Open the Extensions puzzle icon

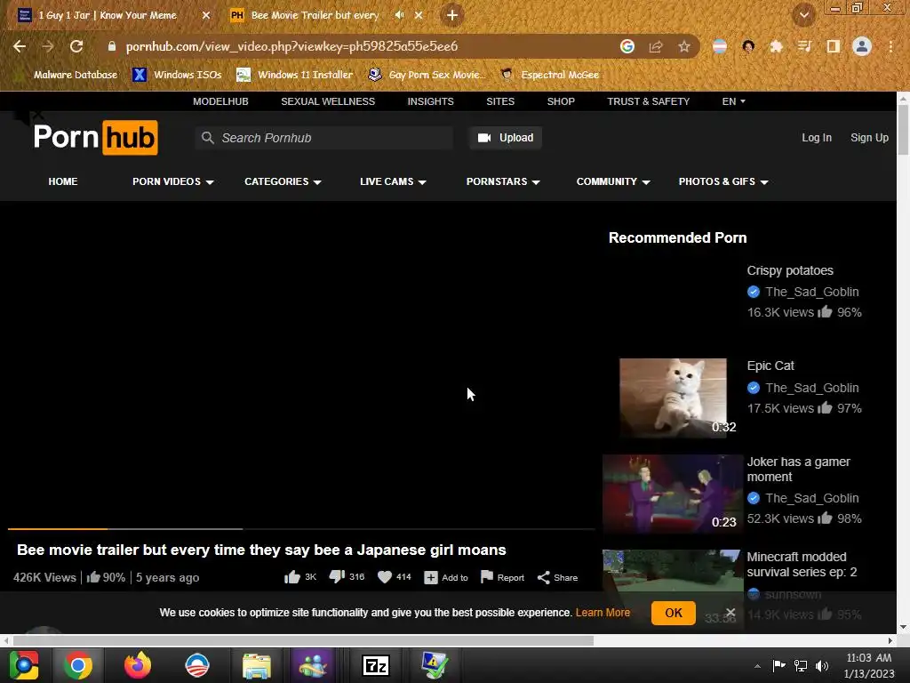776,46
